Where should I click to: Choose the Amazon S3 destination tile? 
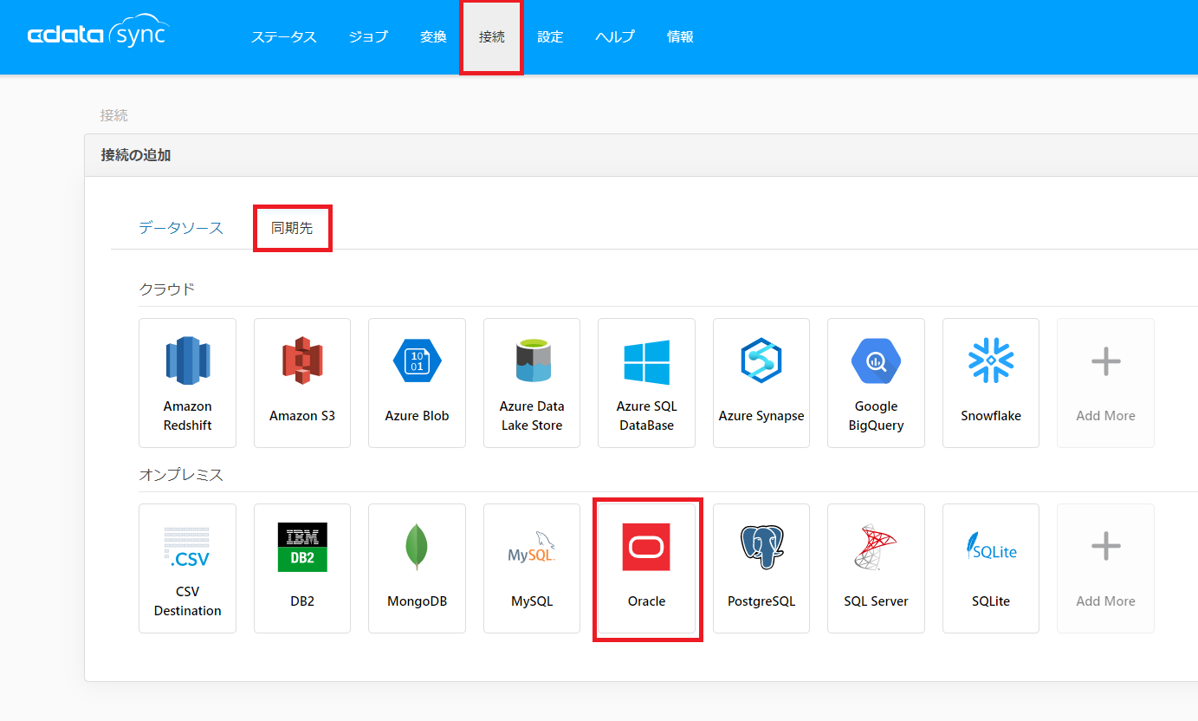pyautogui.click(x=302, y=383)
